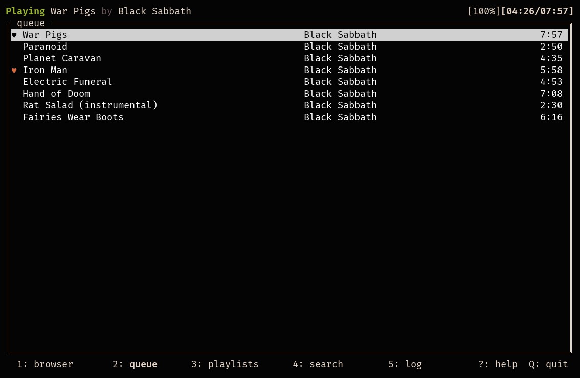
Task: Click the heart icon beside War Pigs
Action: click(14, 35)
